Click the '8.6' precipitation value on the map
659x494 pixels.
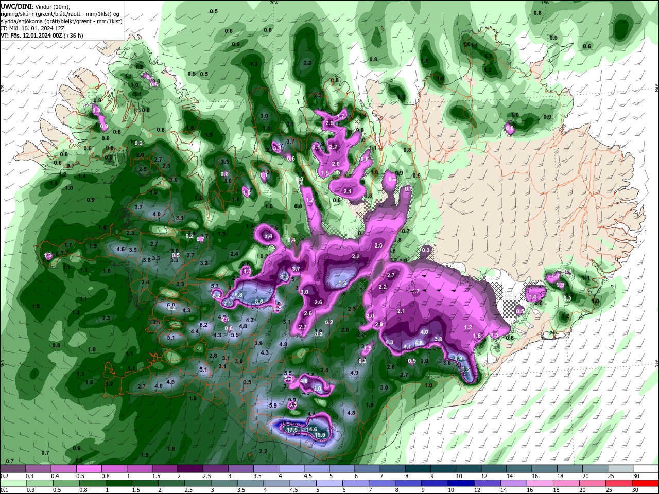coord(259,302)
